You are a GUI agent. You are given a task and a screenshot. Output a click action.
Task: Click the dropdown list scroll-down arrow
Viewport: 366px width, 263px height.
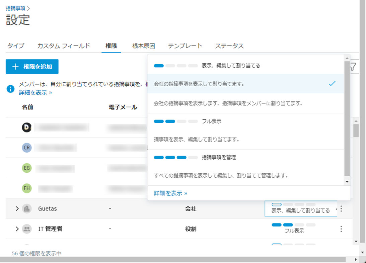point(347,182)
